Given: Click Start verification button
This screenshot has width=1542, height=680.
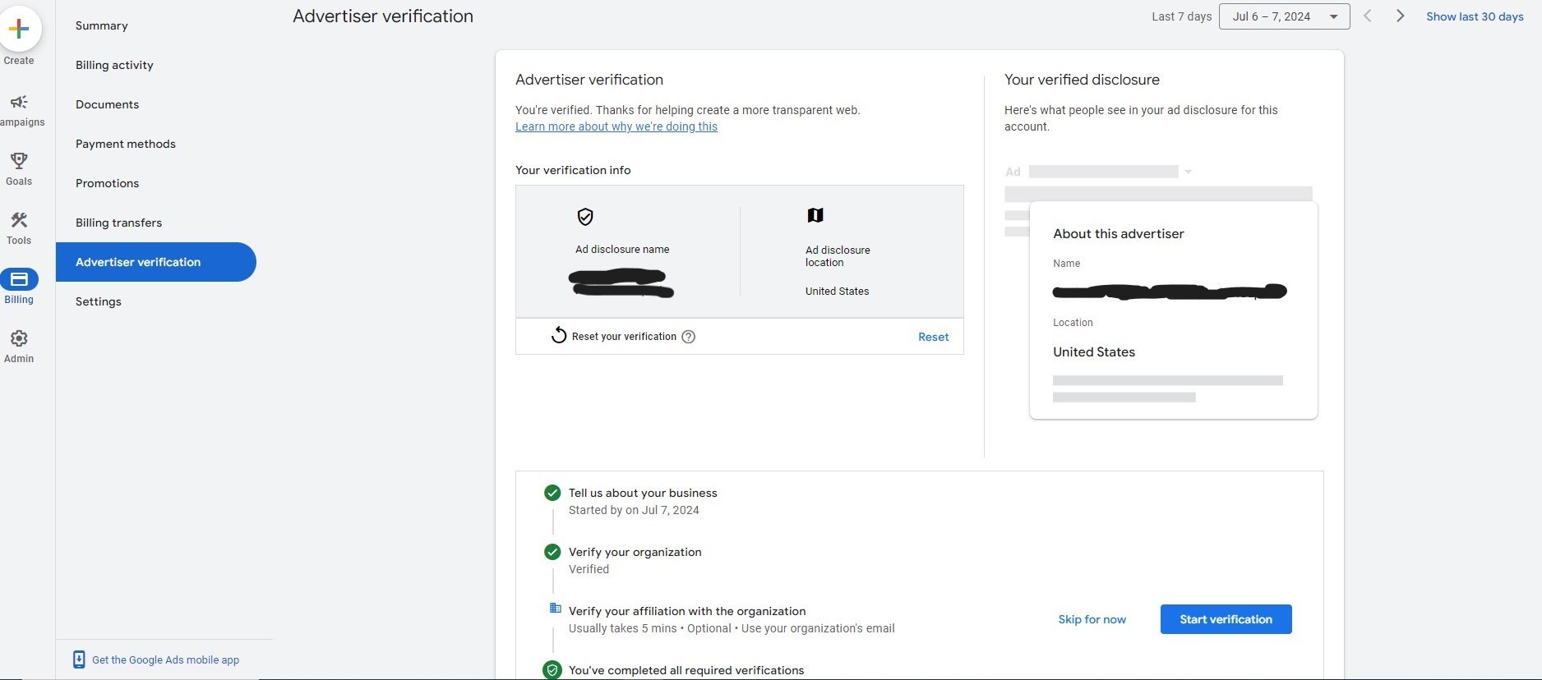Looking at the screenshot, I should [x=1226, y=619].
